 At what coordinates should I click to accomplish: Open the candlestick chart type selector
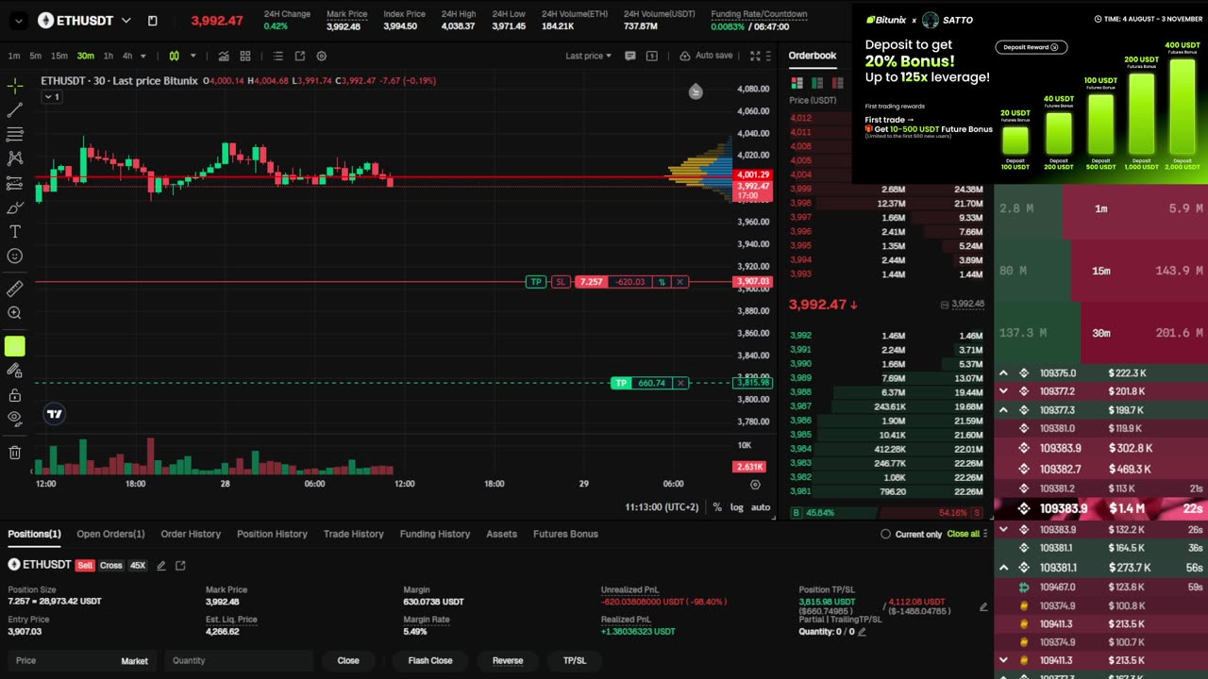tap(175, 56)
